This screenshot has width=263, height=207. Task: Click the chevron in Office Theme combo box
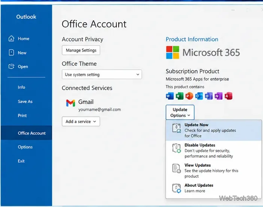[138, 74]
